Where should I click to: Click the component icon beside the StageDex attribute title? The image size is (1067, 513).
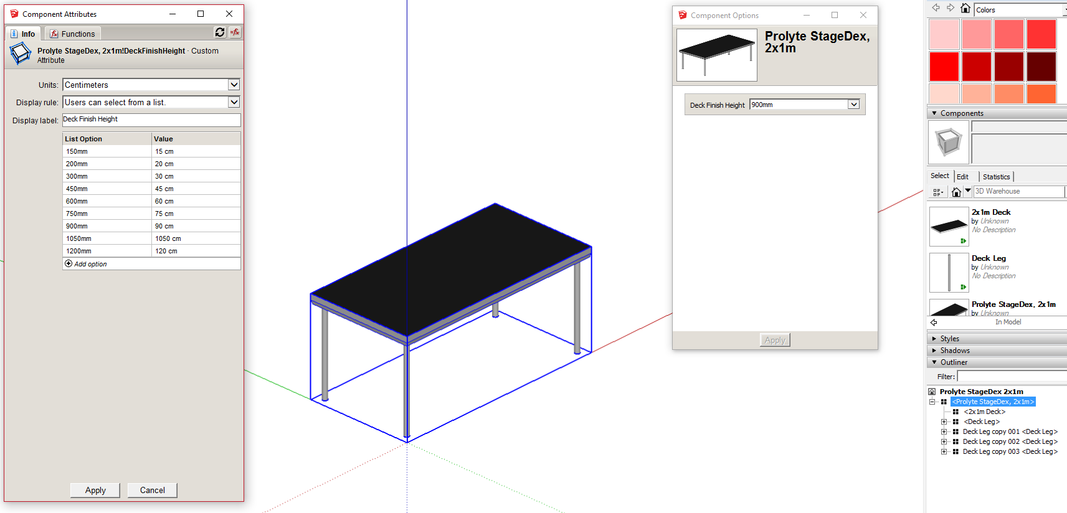pyautogui.click(x=21, y=54)
